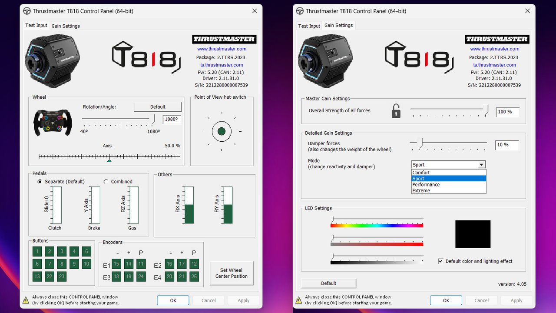Viewport: 556px width, 313px height.
Task: Choose Extreme from Mode list
Action: tap(449, 190)
